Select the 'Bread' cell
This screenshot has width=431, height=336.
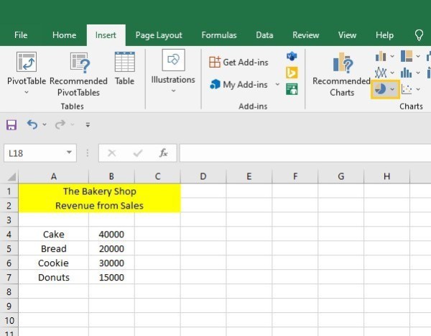click(54, 248)
